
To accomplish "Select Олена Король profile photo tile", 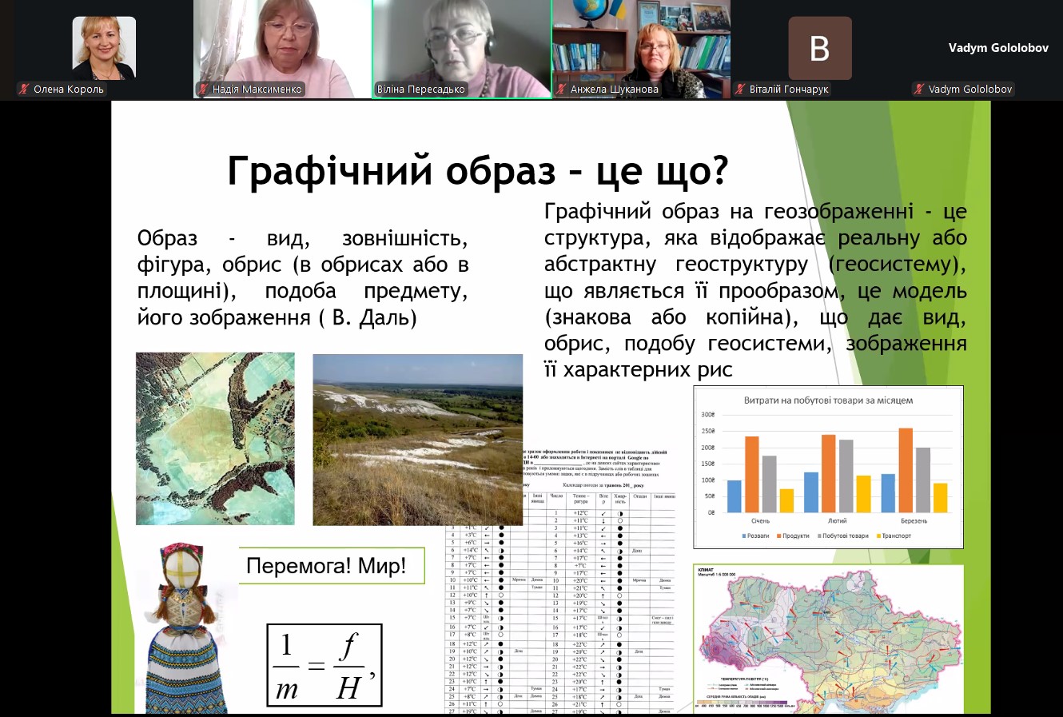I will pyautogui.click(x=104, y=48).
